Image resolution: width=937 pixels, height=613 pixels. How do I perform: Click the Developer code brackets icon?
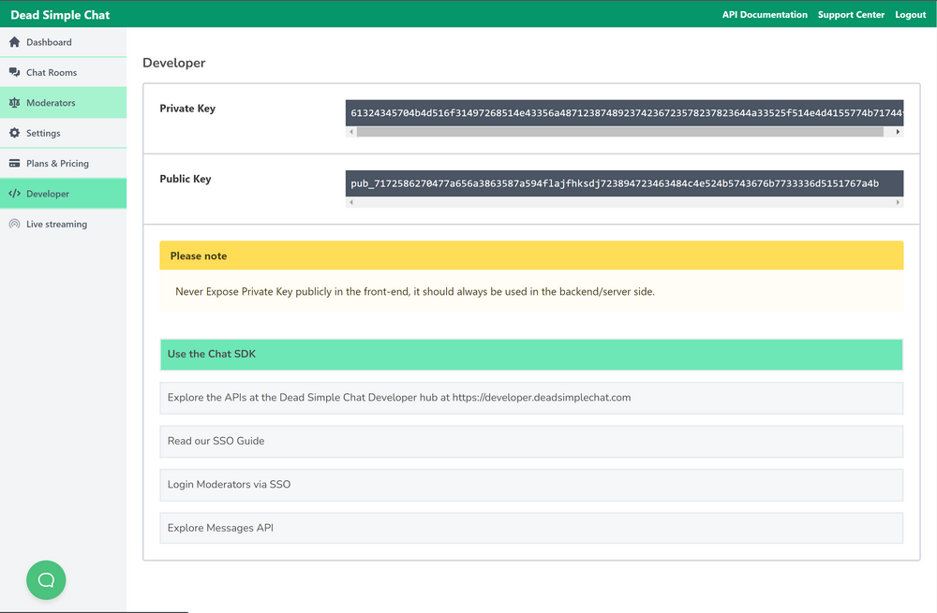(14, 194)
